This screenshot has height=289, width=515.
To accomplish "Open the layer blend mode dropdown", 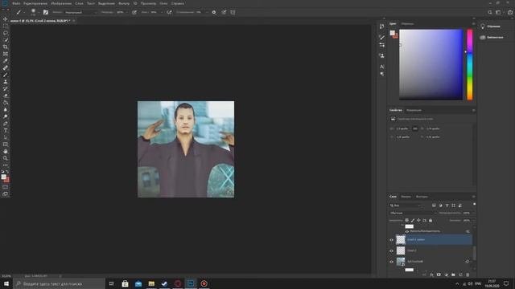I will click(413, 213).
